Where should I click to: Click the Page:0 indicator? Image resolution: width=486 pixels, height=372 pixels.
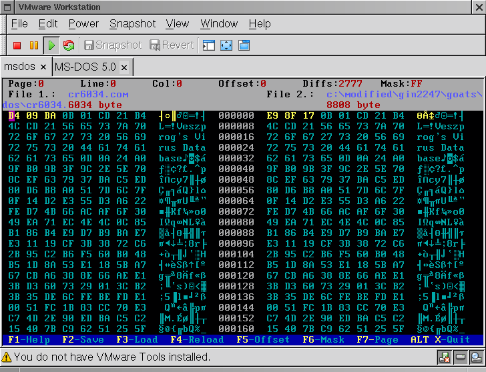point(26,83)
